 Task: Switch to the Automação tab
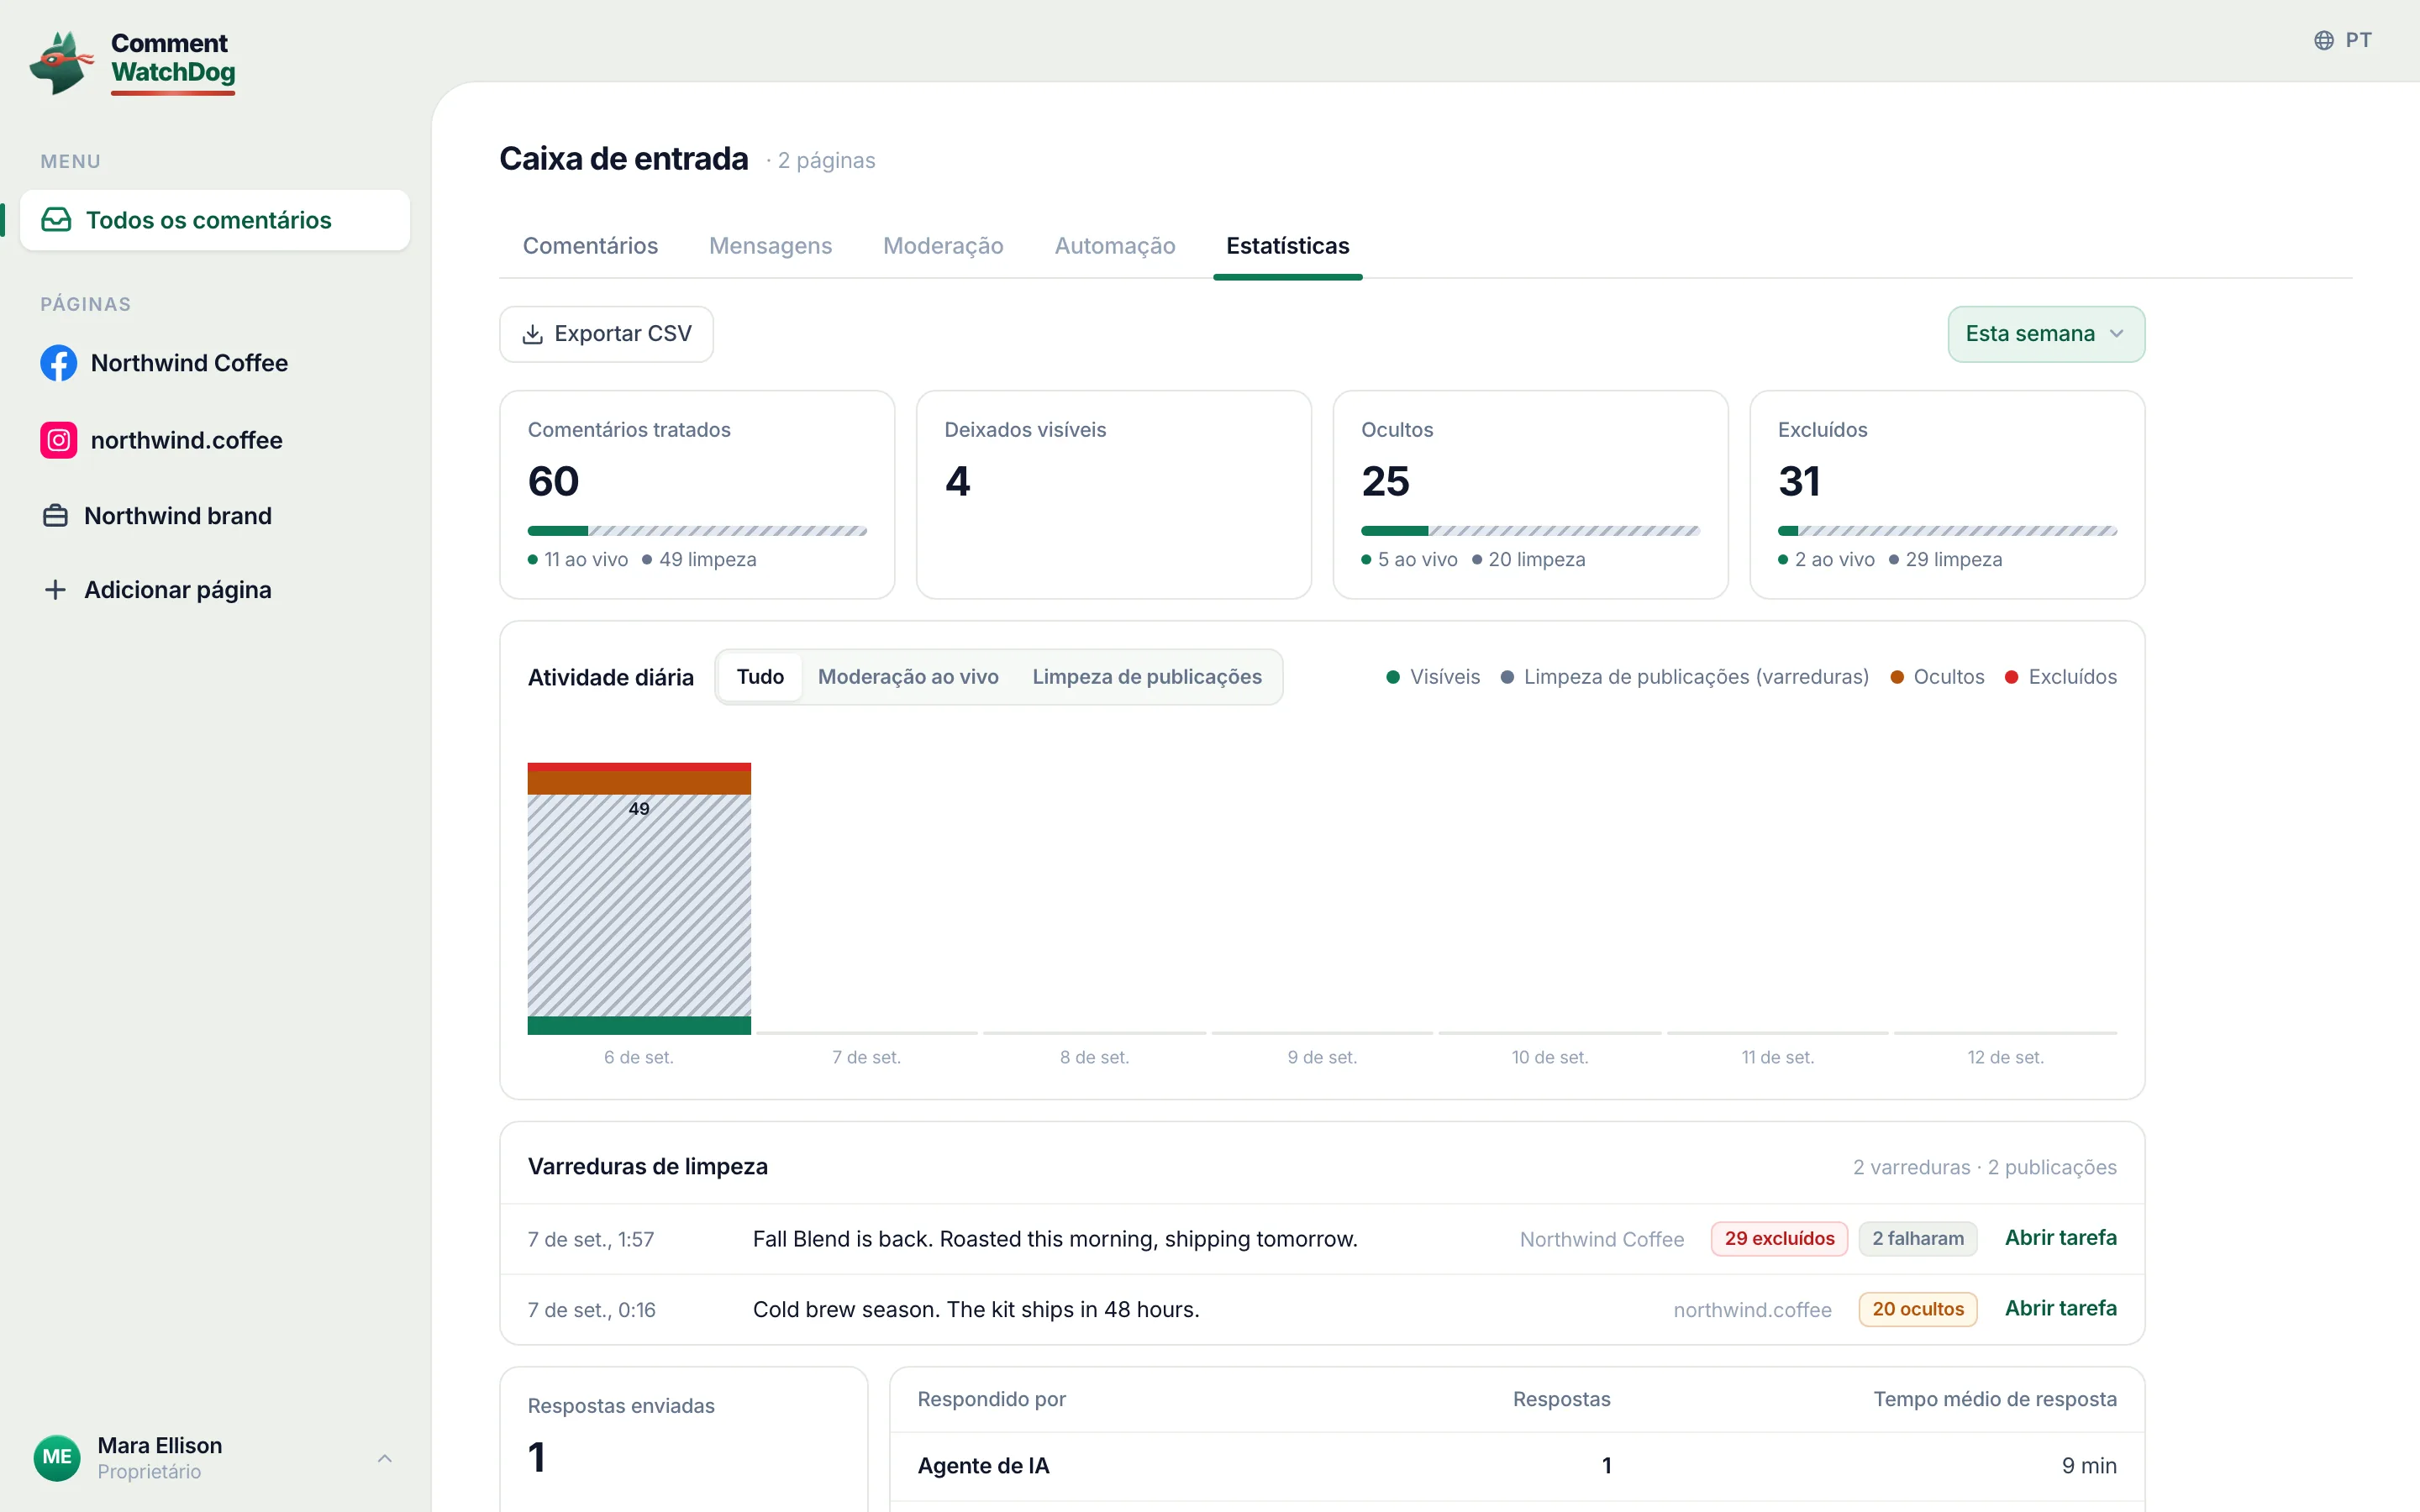click(x=1115, y=246)
